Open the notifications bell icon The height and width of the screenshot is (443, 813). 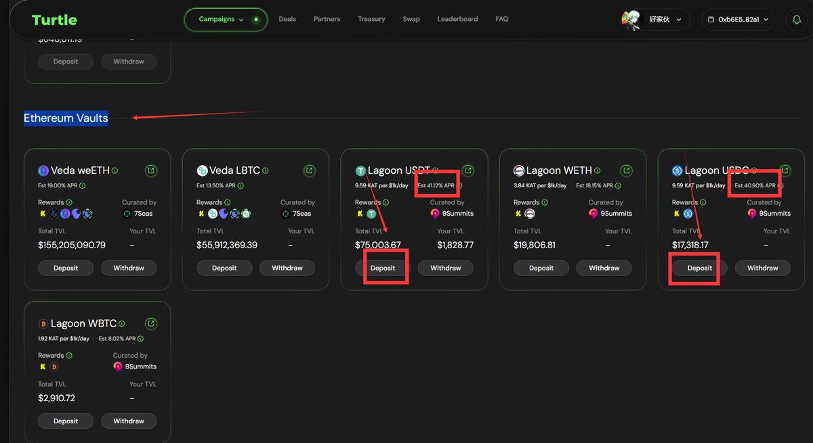coord(797,20)
